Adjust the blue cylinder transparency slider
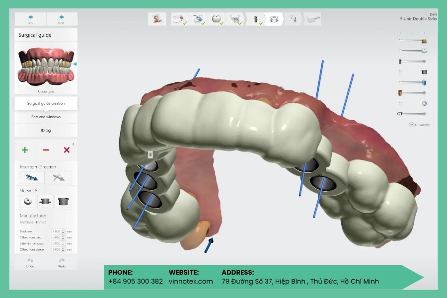Image resolution: width=447 pixels, height=298 pixels. (x=413, y=82)
